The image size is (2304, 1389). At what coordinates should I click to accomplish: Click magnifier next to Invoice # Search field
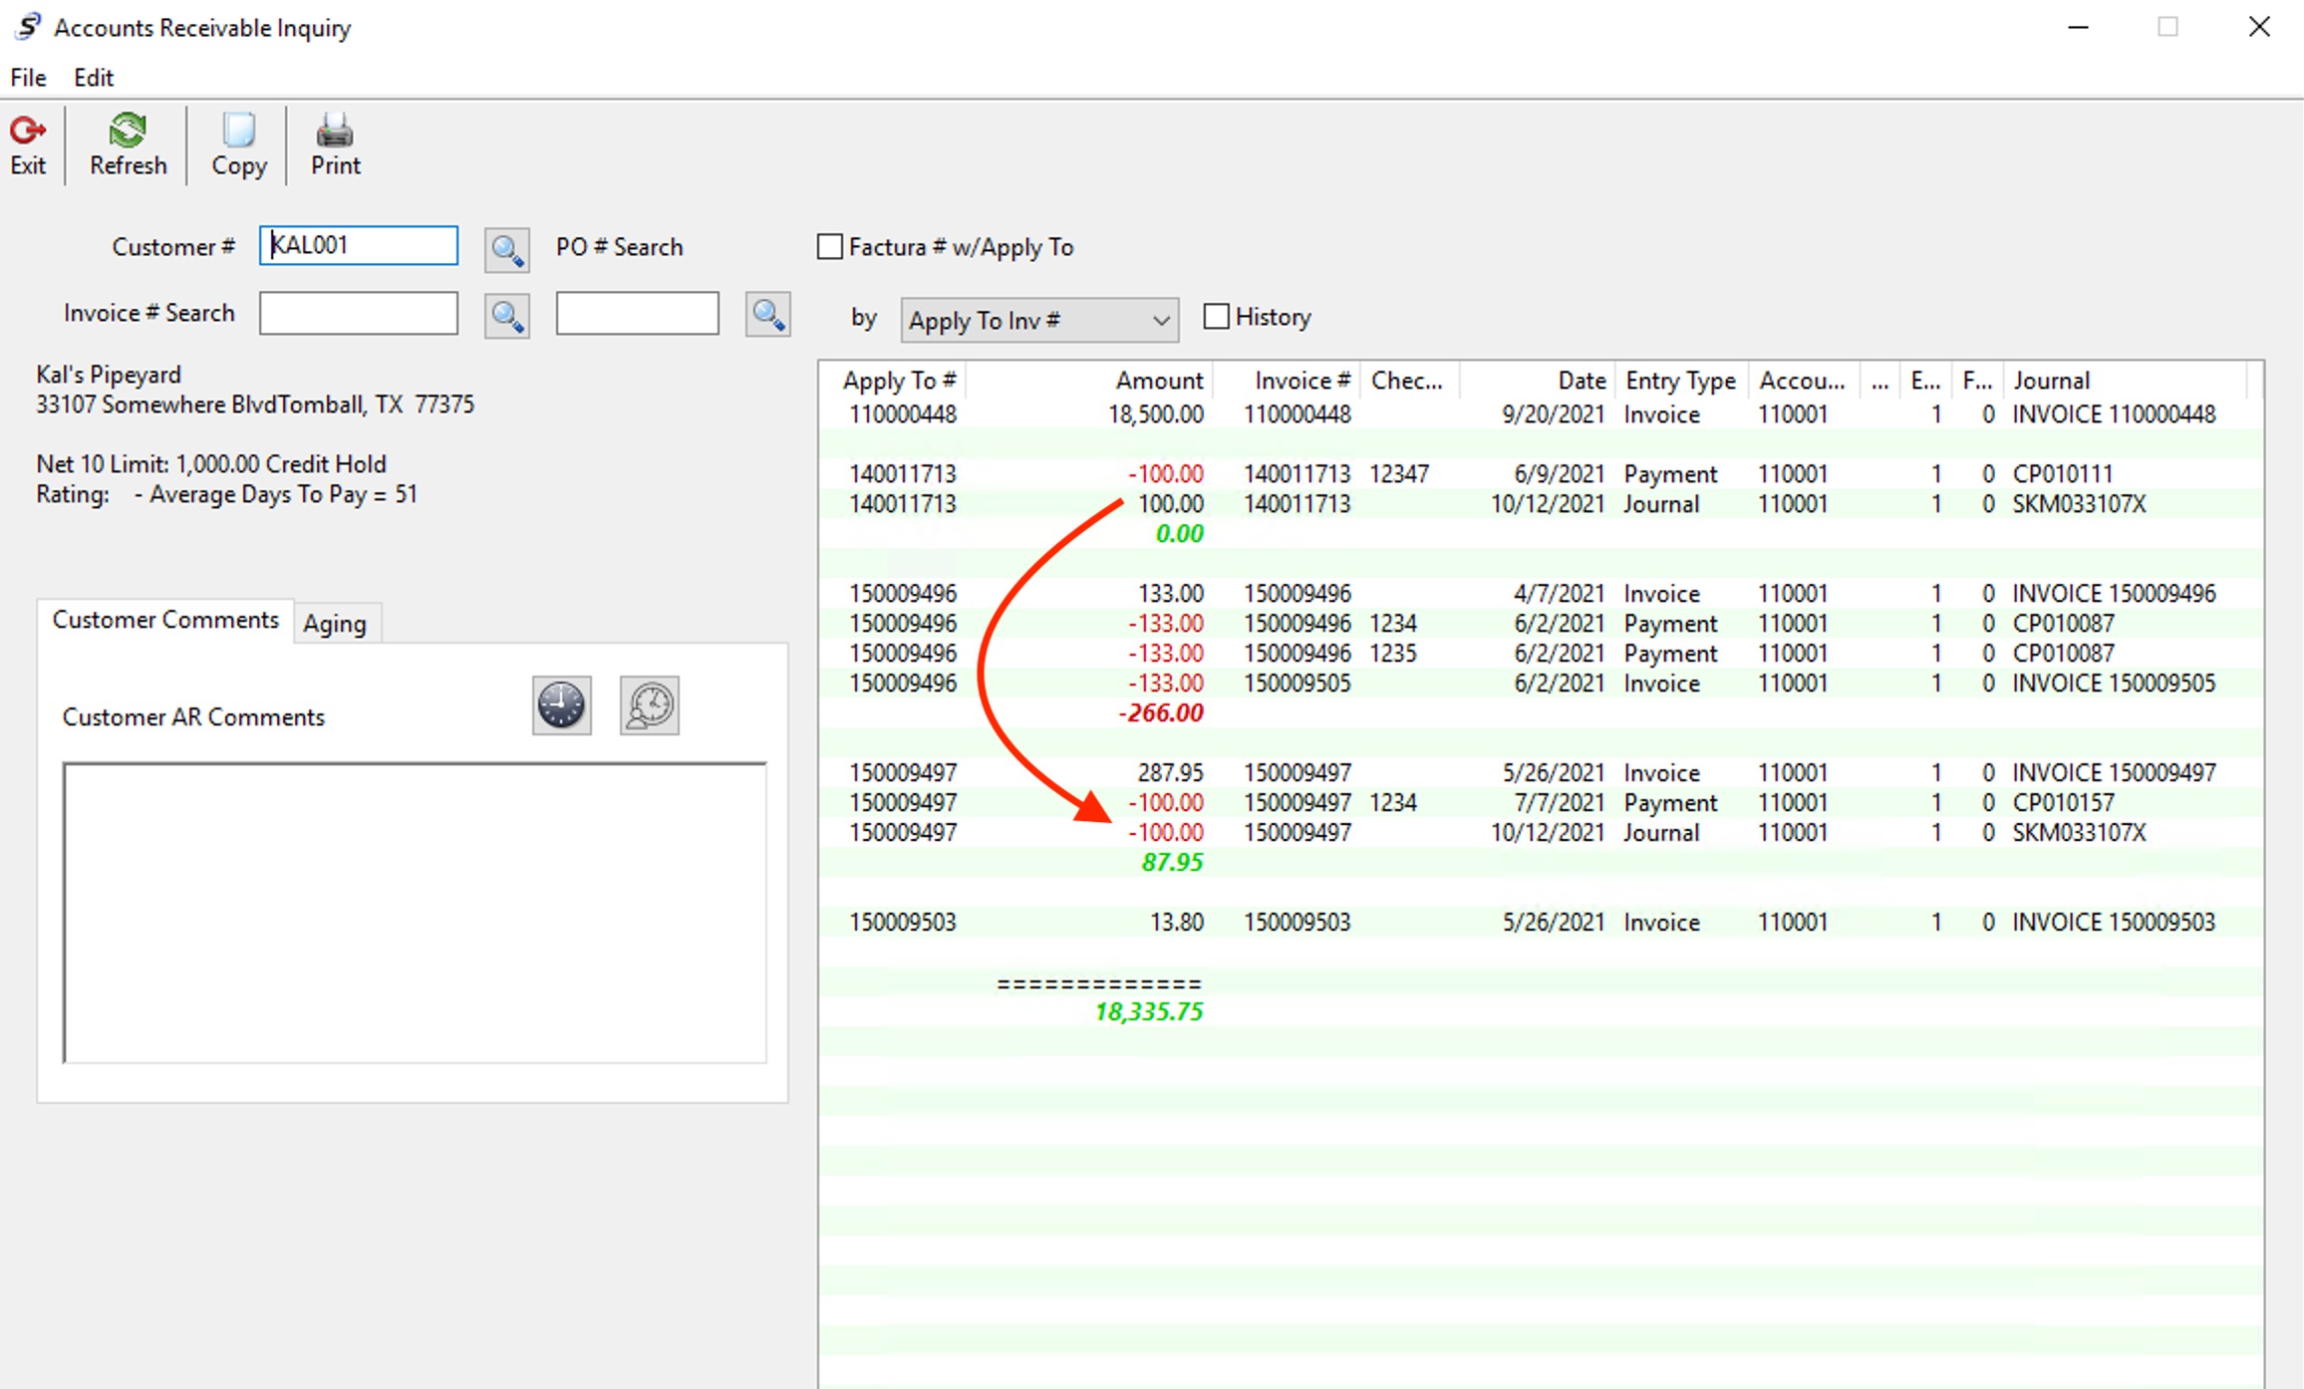click(x=506, y=316)
